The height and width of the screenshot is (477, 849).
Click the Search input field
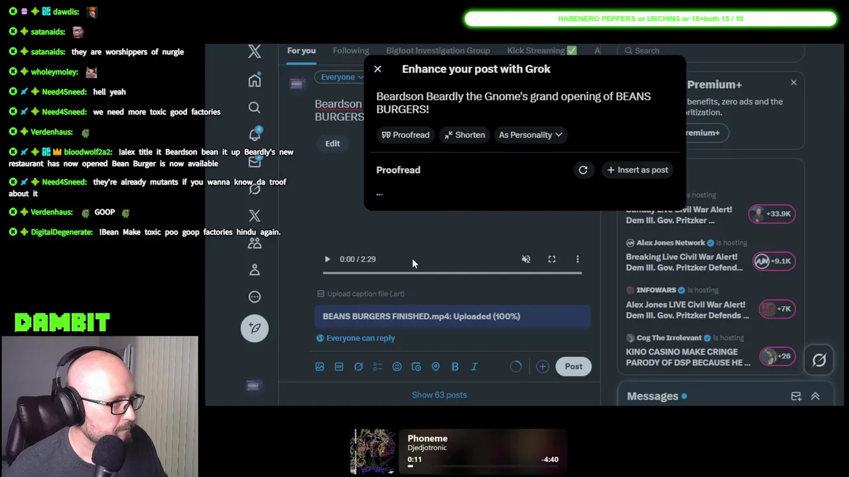click(711, 50)
